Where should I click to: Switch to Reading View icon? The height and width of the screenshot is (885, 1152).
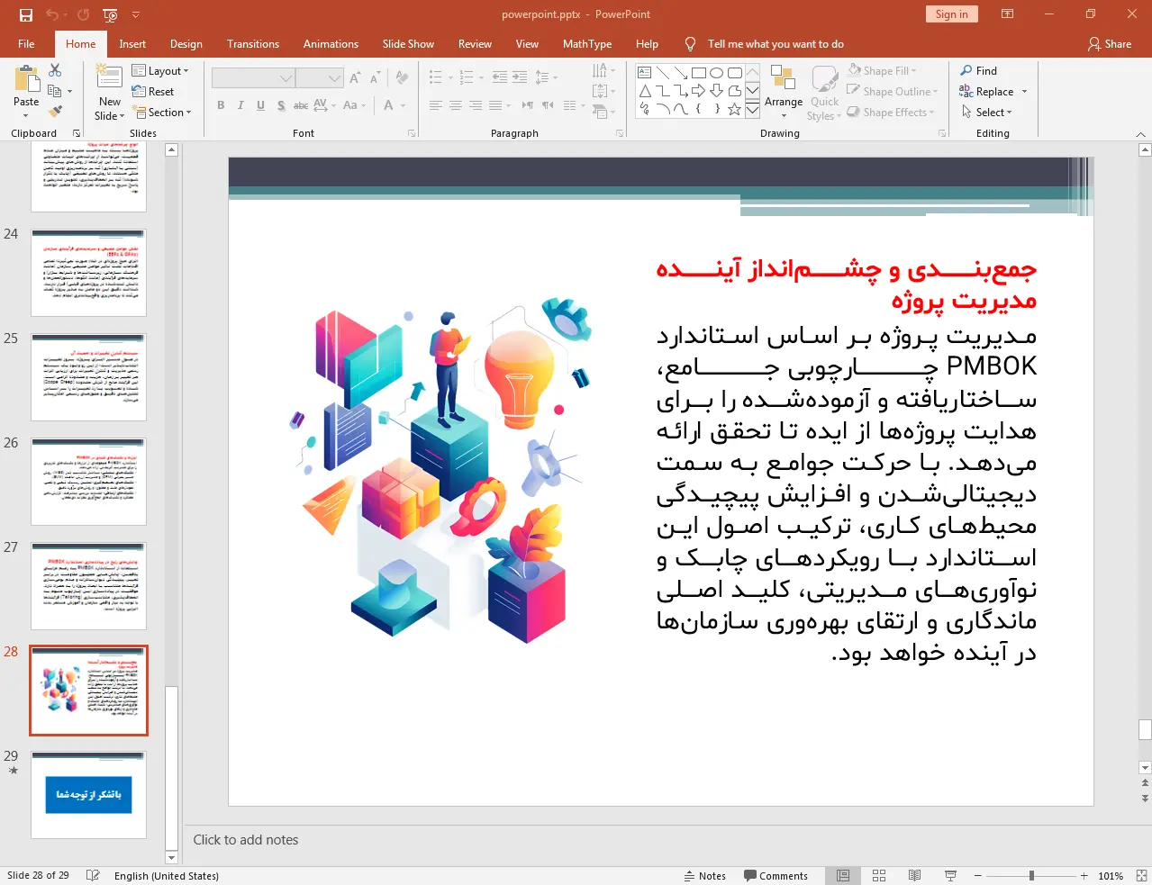pyautogui.click(x=914, y=875)
